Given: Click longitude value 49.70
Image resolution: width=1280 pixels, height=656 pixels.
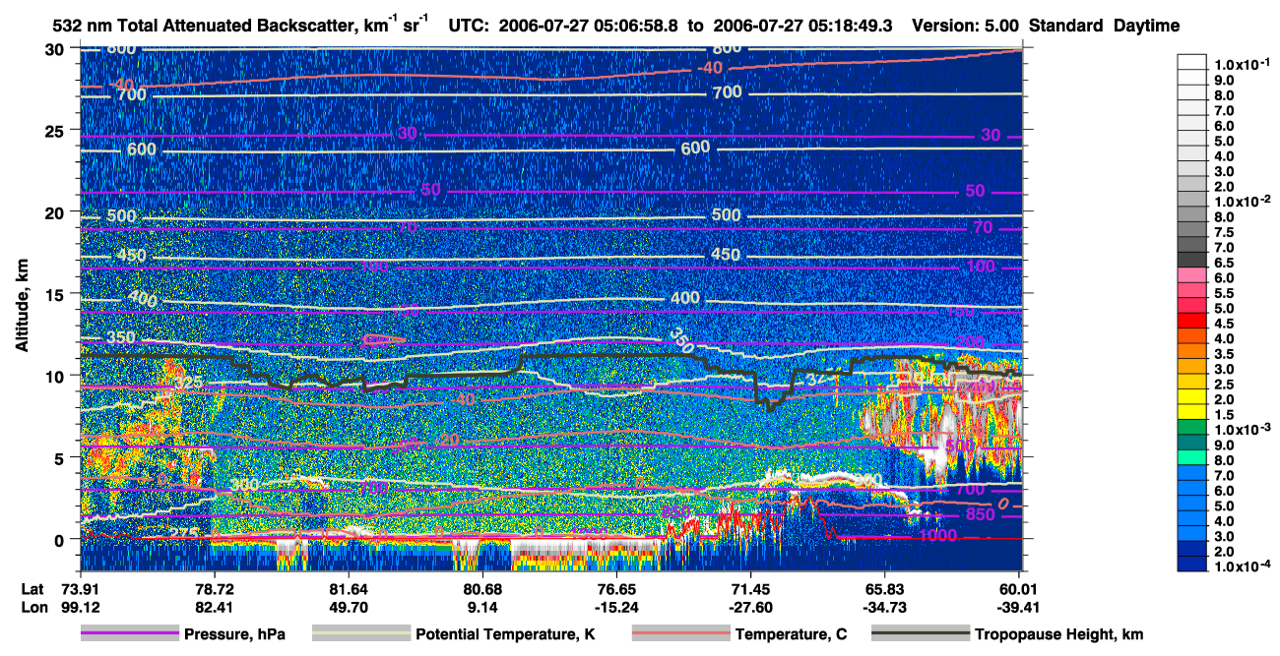Looking at the screenshot, I should pos(349,607).
